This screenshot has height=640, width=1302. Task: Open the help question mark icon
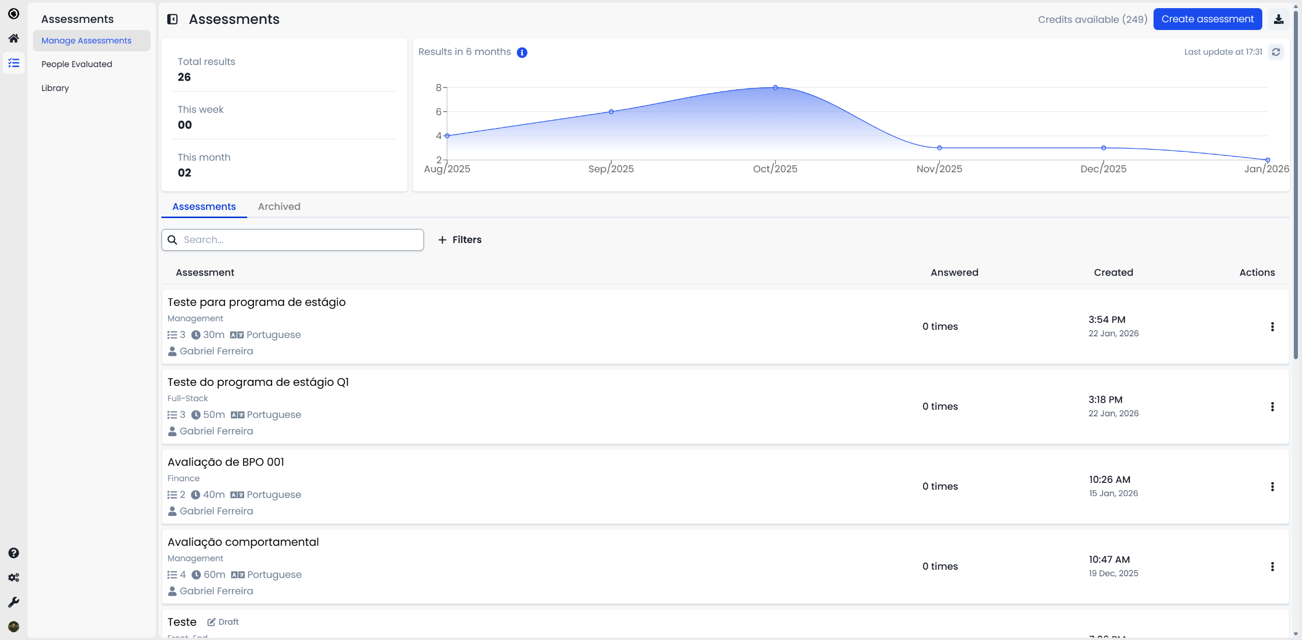(14, 553)
